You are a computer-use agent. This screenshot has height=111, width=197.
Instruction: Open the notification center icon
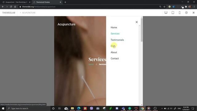click(x=193, y=108)
